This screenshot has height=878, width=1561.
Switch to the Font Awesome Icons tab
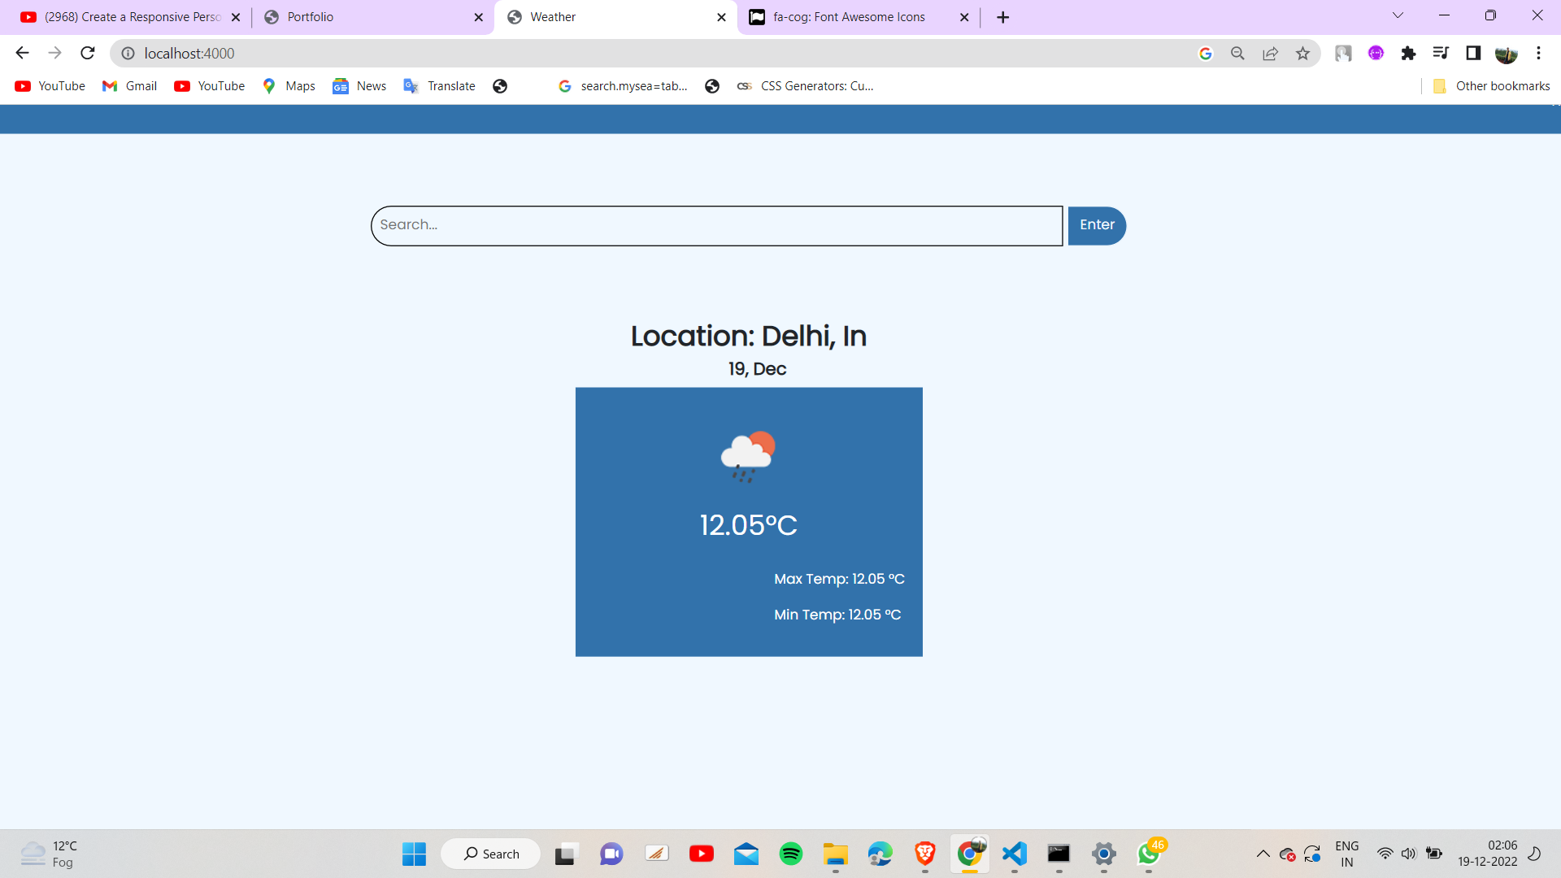[x=850, y=16]
